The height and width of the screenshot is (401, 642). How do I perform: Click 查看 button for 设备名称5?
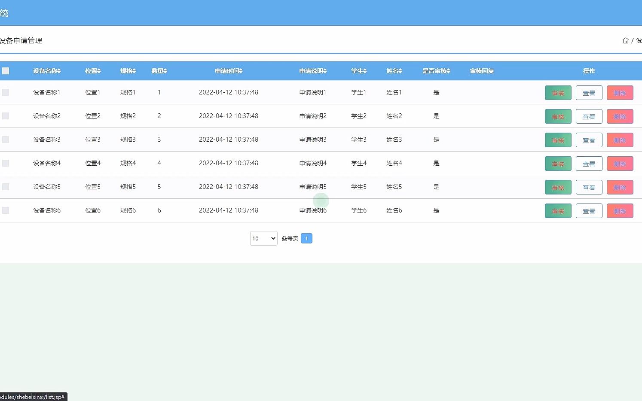[x=589, y=187]
